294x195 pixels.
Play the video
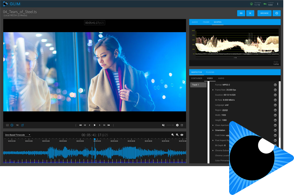point(95,125)
